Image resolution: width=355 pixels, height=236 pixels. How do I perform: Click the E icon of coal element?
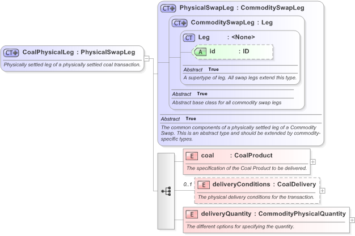point(192,156)
